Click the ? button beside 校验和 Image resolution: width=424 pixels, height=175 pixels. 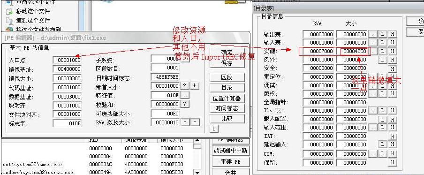tap(184, 104)
